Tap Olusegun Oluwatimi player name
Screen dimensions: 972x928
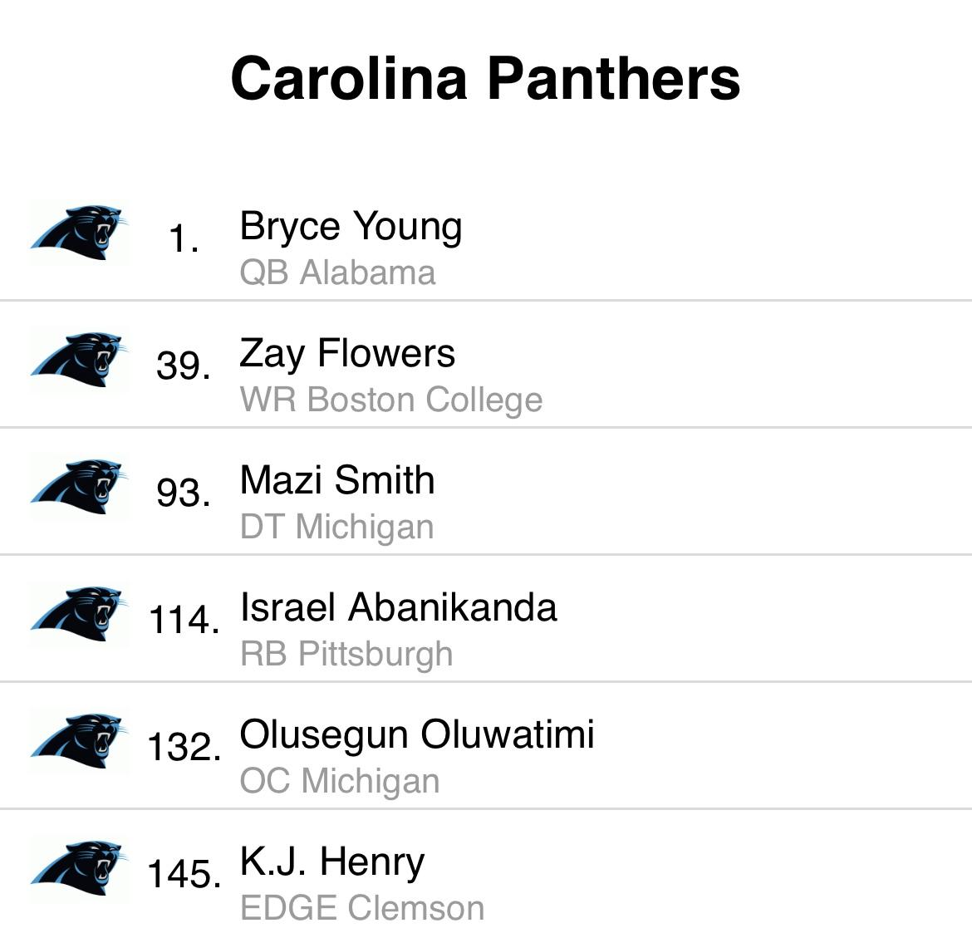(x=416, y=735)
